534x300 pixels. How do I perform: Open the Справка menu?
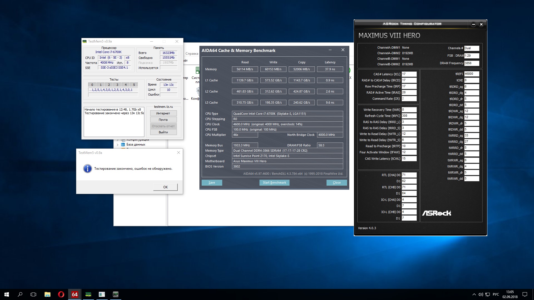[x=192, y=54]
